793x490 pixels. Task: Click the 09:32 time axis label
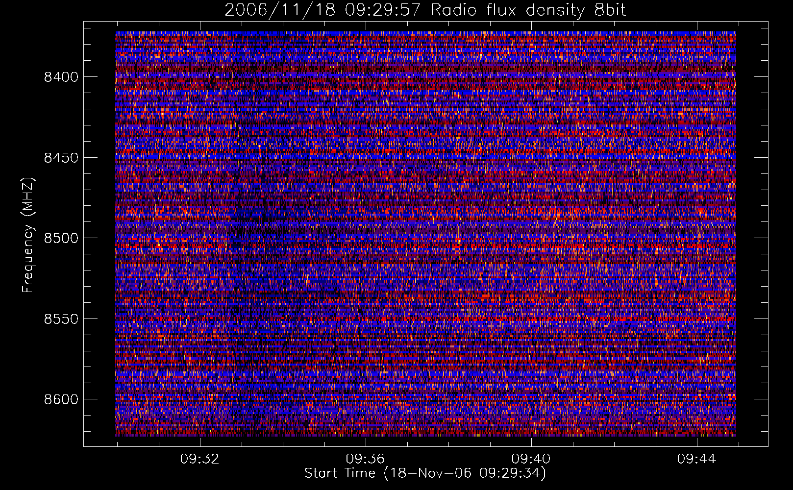pos(199,459)
